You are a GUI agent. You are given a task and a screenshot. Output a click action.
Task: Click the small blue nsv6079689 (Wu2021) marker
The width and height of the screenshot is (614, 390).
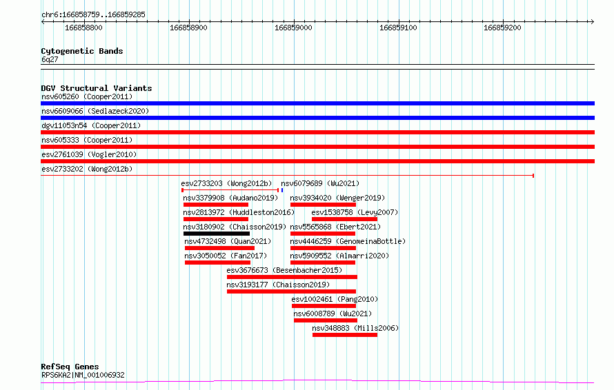click(x=282, y=190)
